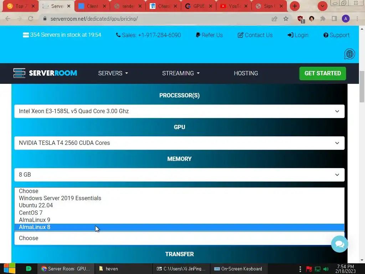
Task: Open the SERVERS nav dropdown
Action: click(113, 73)
